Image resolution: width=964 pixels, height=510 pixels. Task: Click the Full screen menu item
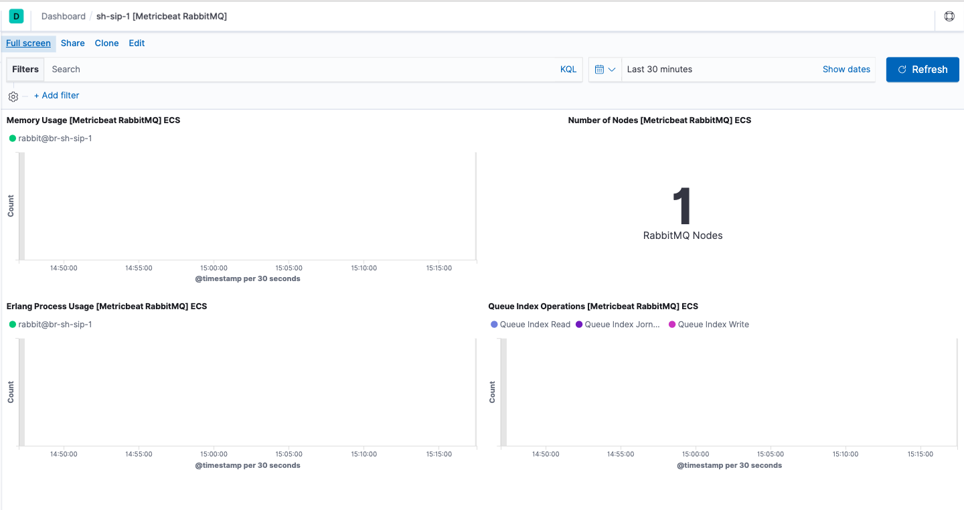[28, 44]
